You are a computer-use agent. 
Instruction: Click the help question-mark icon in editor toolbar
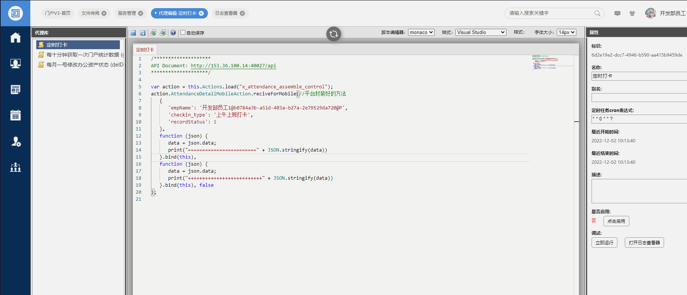pyautogui.click(x=173, y=33)
